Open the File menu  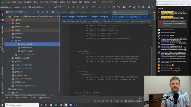(x=7, y=2)
